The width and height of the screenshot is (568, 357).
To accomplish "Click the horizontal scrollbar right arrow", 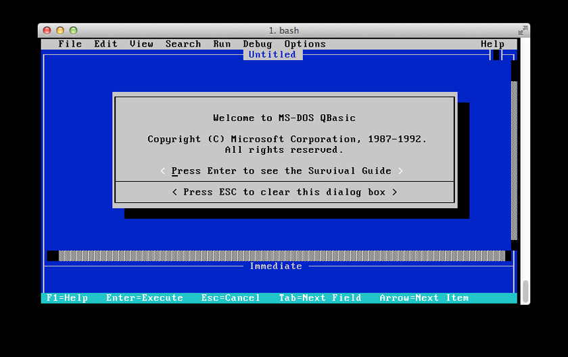I will (508, 256).
